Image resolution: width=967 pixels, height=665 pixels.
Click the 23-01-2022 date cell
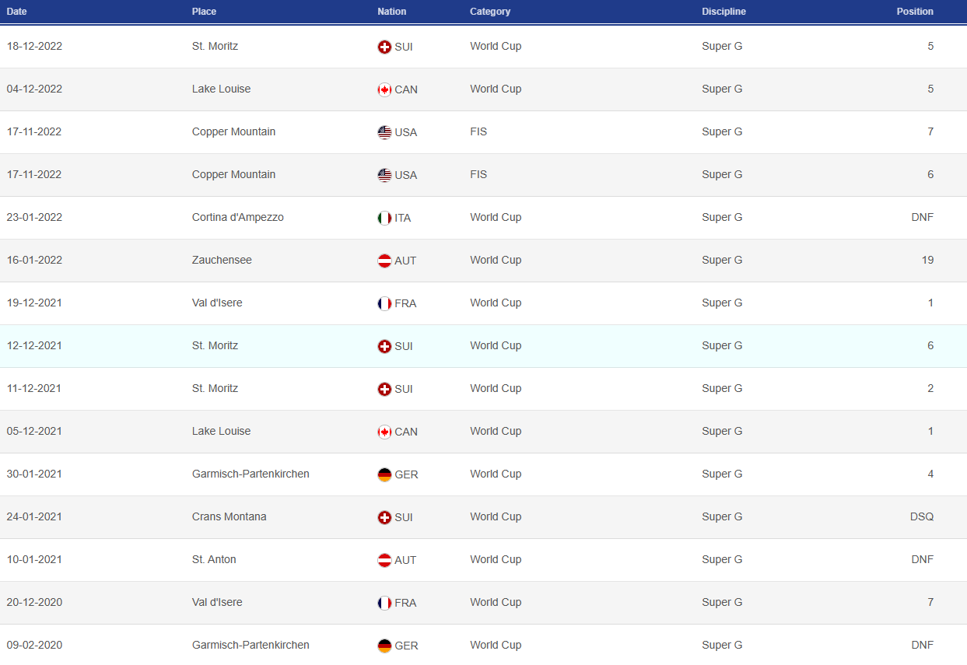point(34,217)
